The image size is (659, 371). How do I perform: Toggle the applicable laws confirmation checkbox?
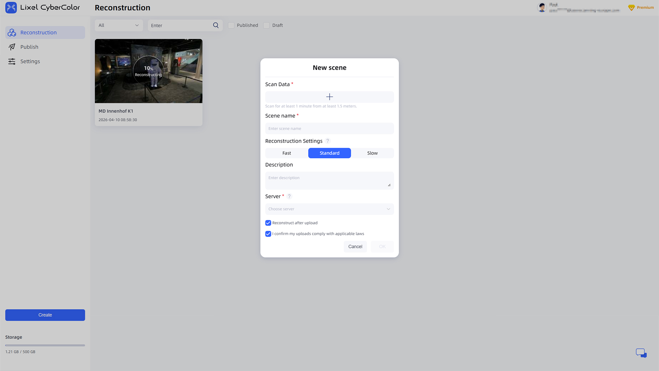click(x=268, y=234)
